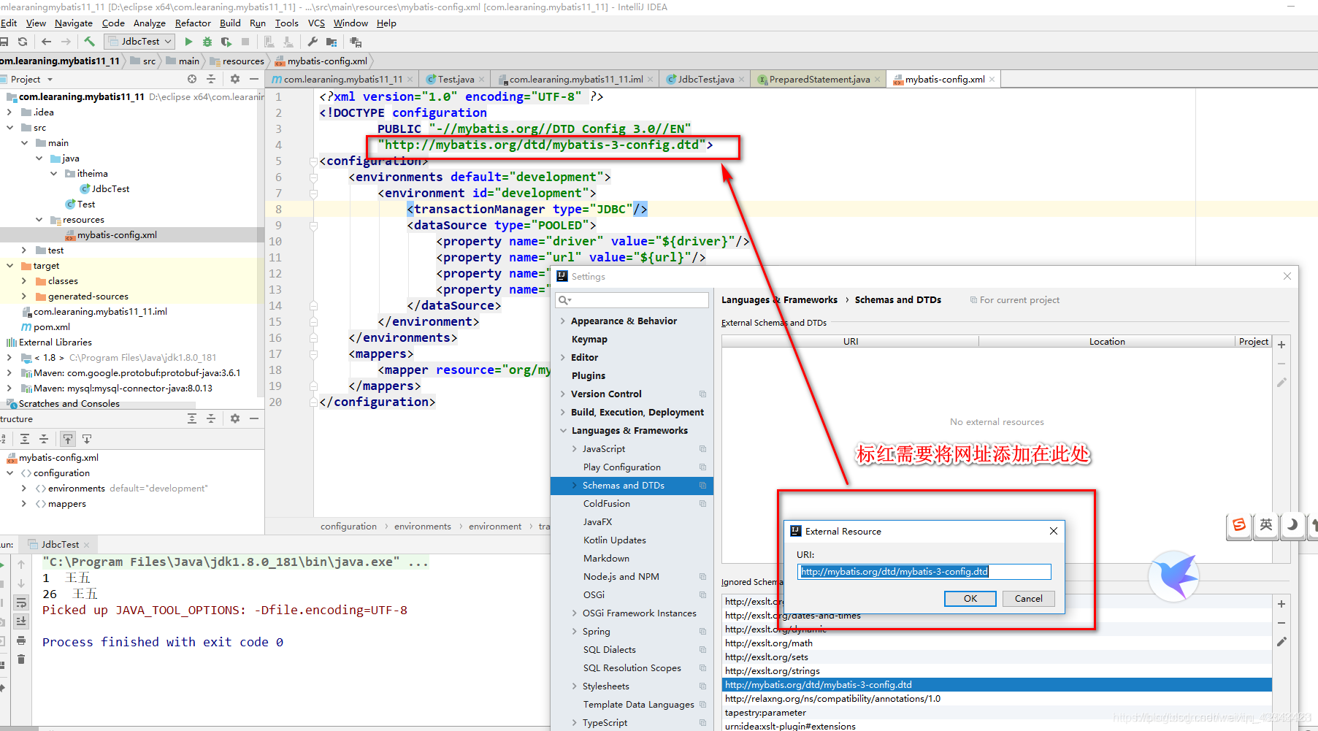
Task: Confirm with OK in the External Resource dialog
Action: click(970, 598)
